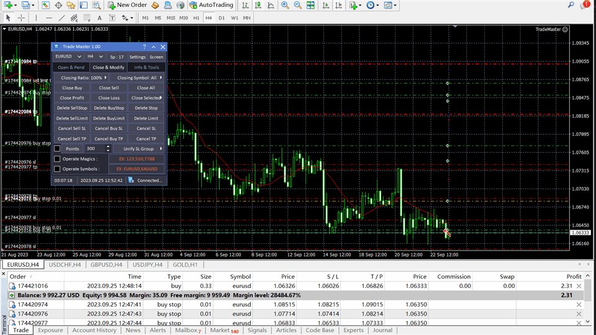Open the Strategy Tester magnifier icon
The height and width of the screenshot is (335, 596).
(97, 5)
